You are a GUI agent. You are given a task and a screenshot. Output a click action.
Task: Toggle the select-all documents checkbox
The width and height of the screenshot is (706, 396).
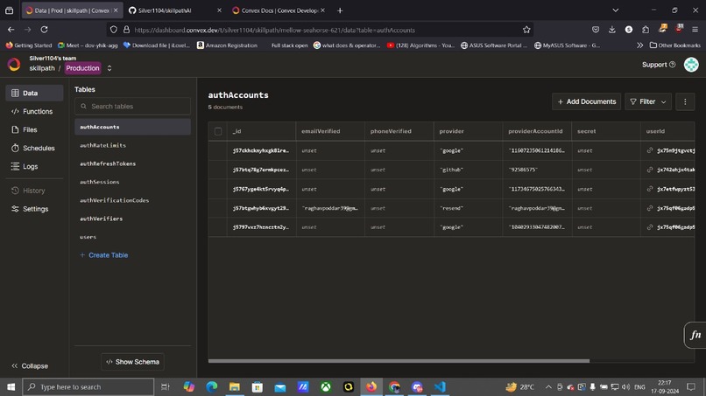(218, 131)
